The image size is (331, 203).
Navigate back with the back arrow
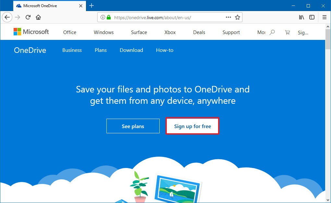tap(7, 17)
